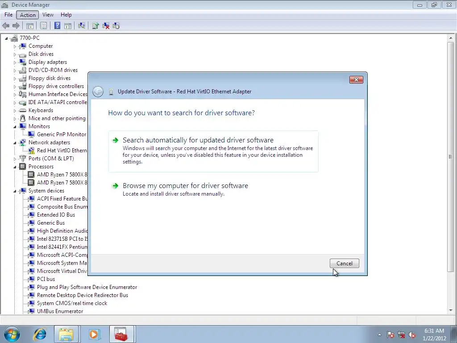Close the Update Driver Software dialog
457x343 pixels.
(356, 79)
